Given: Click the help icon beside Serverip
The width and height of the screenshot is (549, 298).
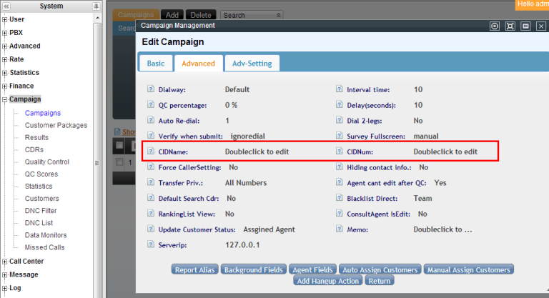Looking at the screenshot, I should click(151, 244).
